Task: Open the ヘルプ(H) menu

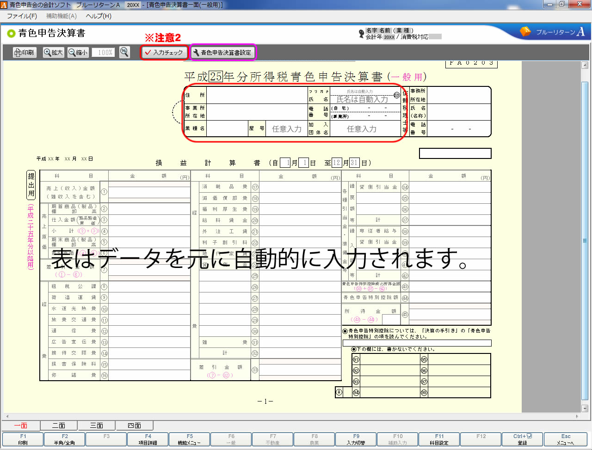Action: (99, 16)
